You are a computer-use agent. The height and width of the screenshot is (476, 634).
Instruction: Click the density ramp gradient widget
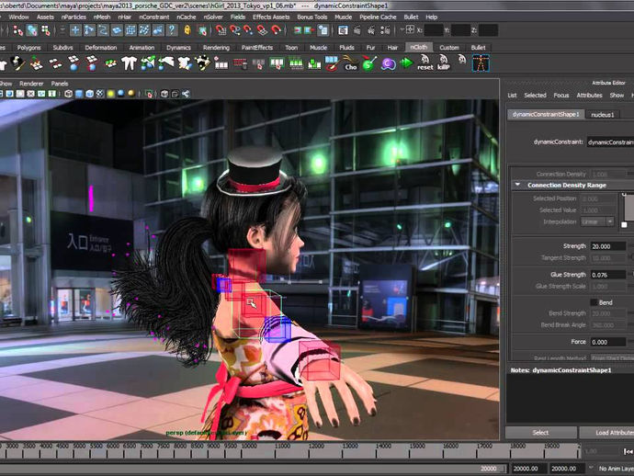pyautogui.click(x=629, y=206)
